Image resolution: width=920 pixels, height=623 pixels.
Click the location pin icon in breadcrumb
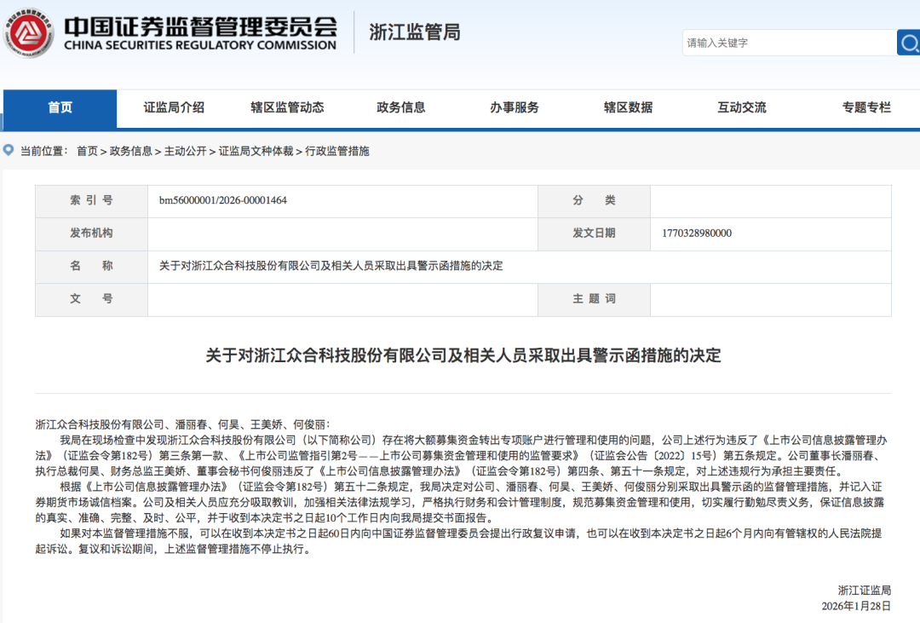click(9, 150)
